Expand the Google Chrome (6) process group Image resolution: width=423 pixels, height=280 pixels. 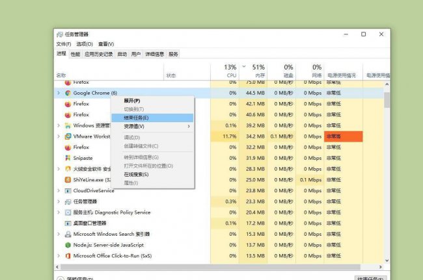[59, 93]
